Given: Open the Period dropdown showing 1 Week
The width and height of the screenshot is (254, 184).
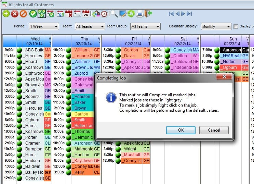Looking at the screenshot, I should (44, 26).
